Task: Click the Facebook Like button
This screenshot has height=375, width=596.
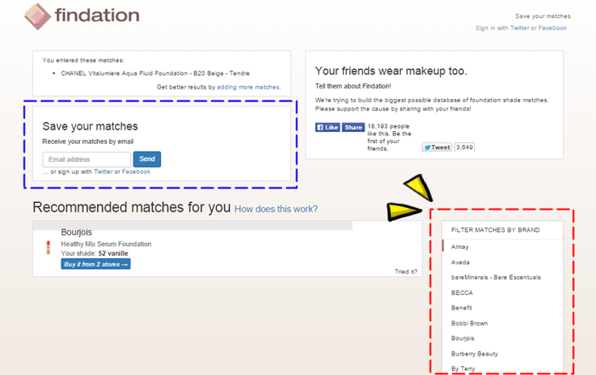Action: [x=327, y=127]
